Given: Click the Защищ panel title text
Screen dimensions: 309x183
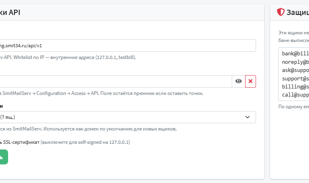Looking at the screenshot, I should (298, 12).
